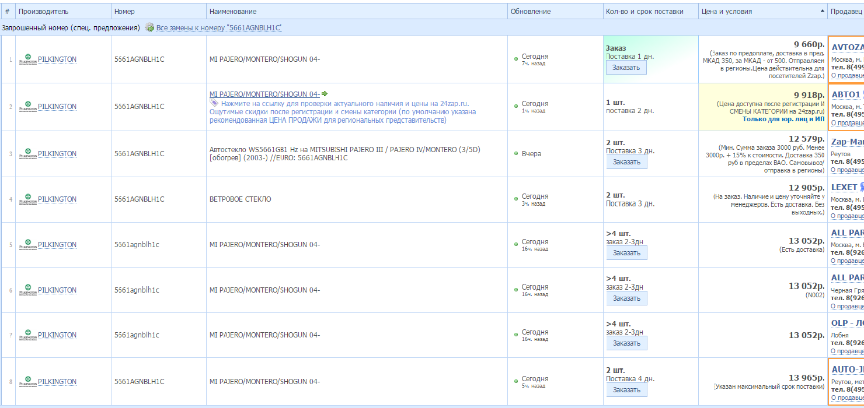Sort by the "Производитель" column header
864x408 pixels.
[x=43, y=12]
